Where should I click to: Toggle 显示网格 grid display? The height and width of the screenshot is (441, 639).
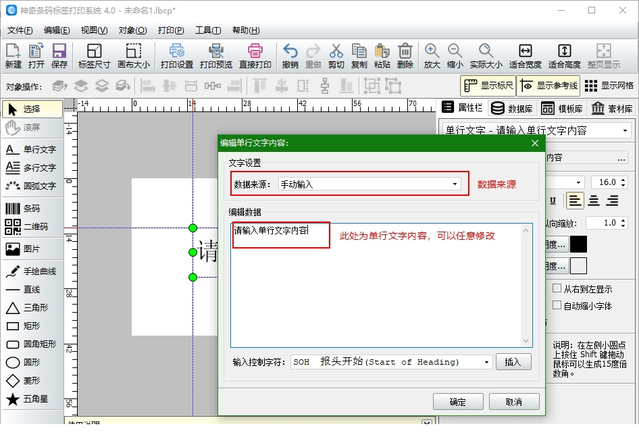pos(611,85)
